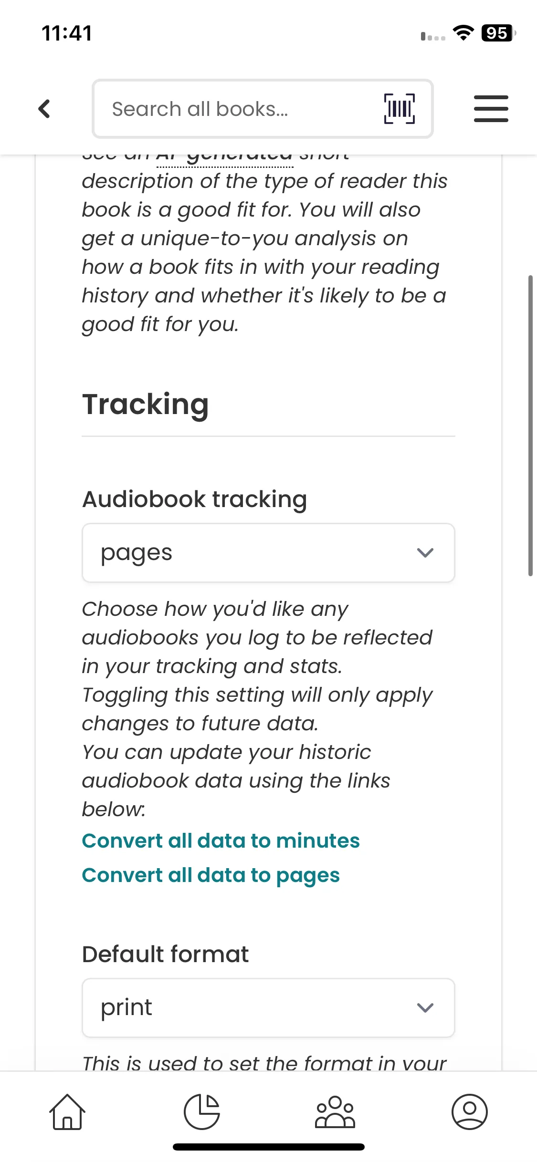The height and width of the screenshot is (1162, 537).
Task: Open the barcode scanner in search bar
Action: (400, 109)
